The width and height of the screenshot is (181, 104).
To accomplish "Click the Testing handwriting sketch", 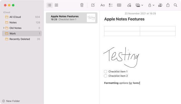I will click(x=121, y=57).
